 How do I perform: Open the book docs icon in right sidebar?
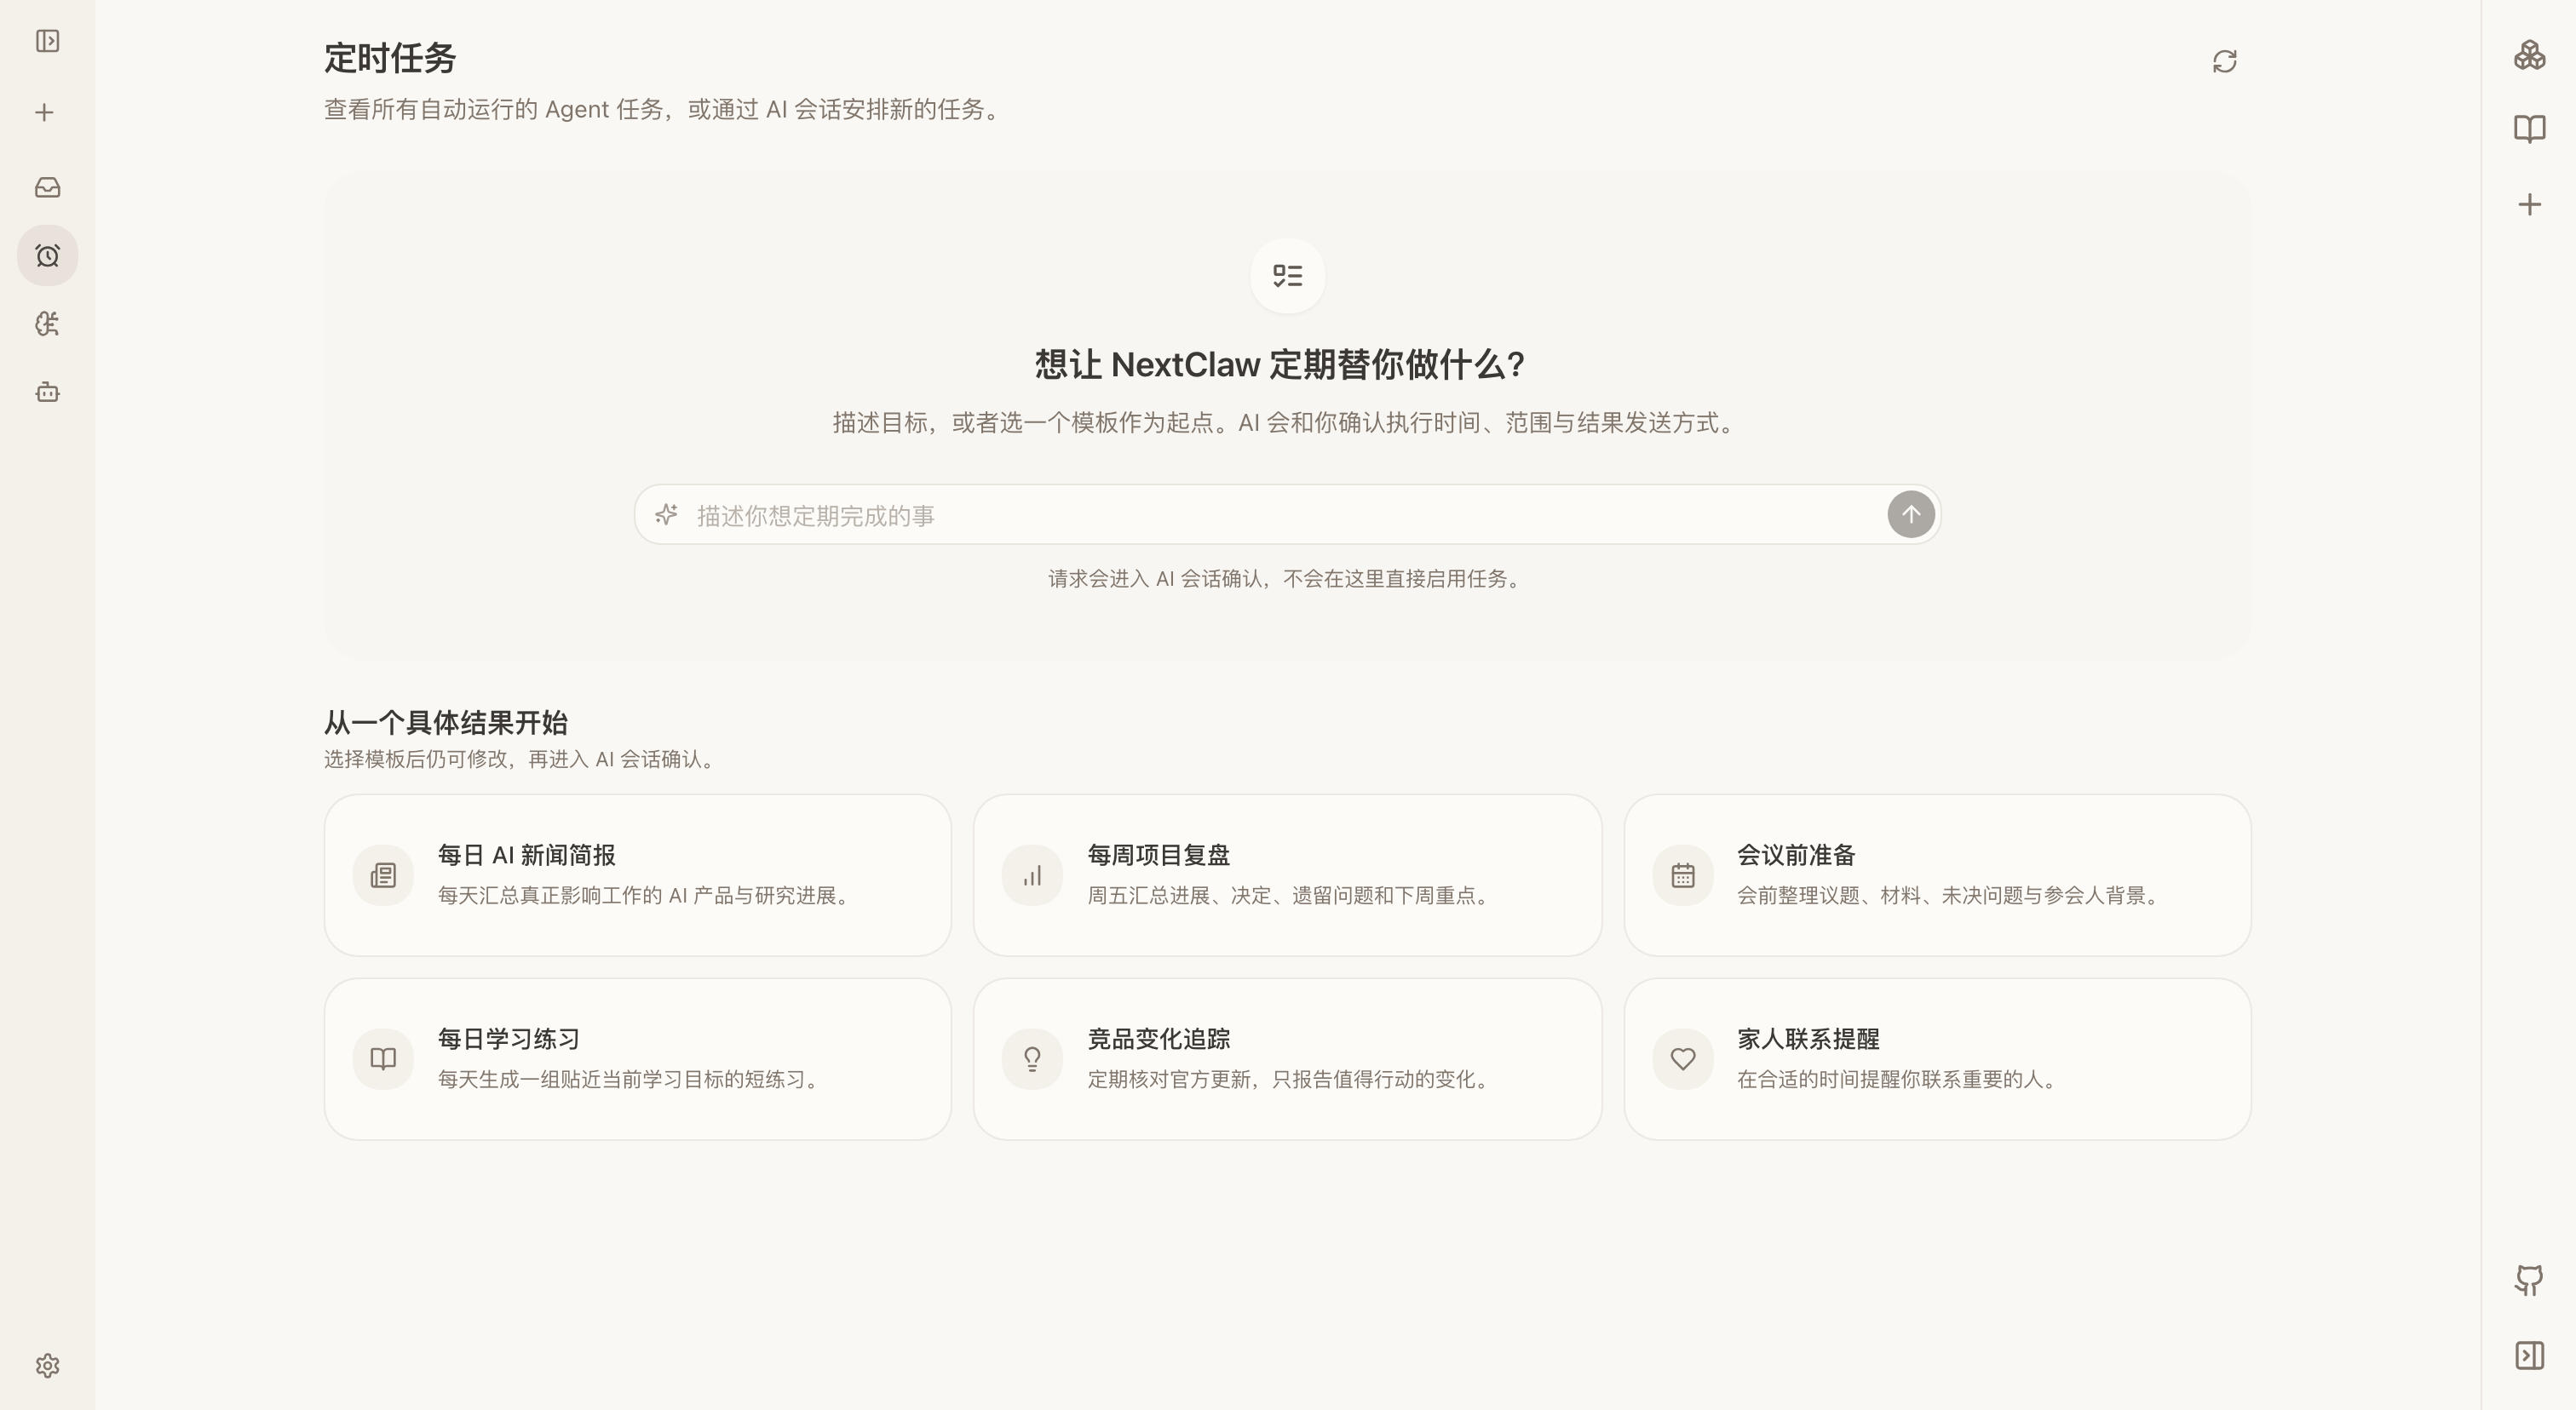[x=2529, y=129]
